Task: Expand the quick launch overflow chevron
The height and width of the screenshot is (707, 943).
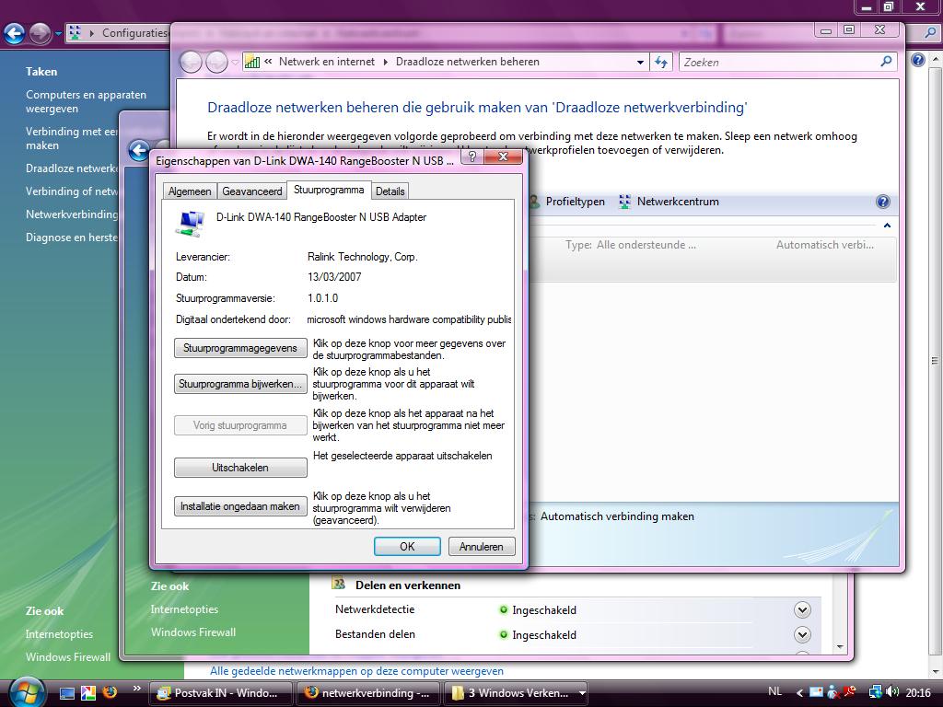Action: pyautogui.click(x=137, y=689)
